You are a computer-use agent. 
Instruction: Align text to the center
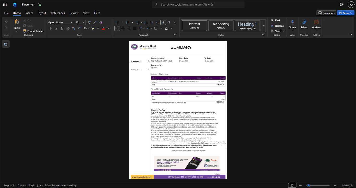coord(123,28)
